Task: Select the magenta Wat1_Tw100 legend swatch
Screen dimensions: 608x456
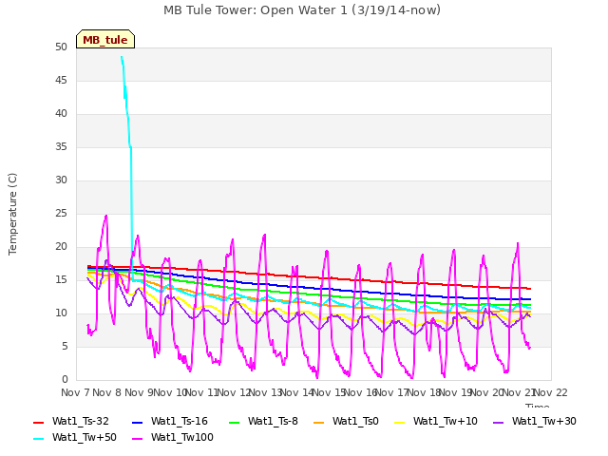Action: (138, 439)
